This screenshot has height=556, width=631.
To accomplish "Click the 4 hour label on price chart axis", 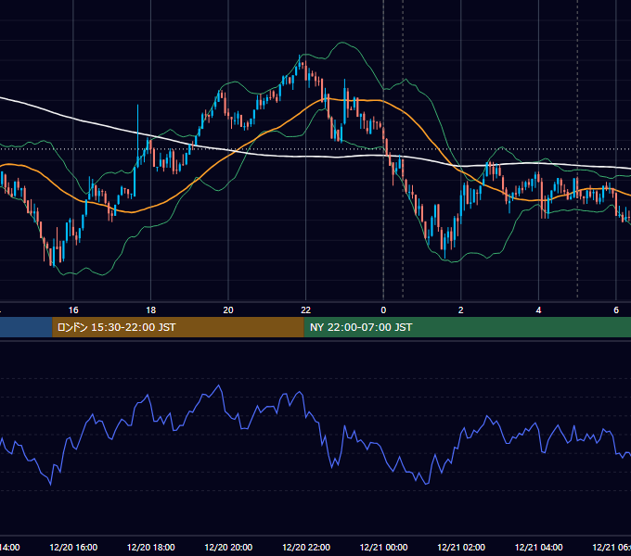I will pos(538,310).
